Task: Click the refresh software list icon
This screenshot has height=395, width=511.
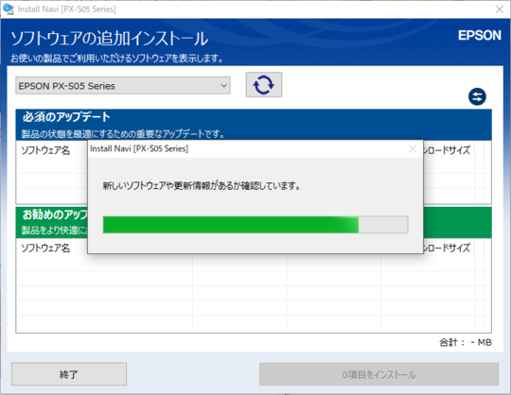Action: (x=264, y=85)
